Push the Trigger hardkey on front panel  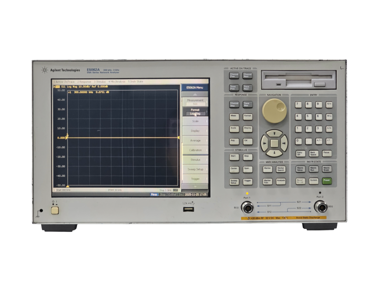247,182
